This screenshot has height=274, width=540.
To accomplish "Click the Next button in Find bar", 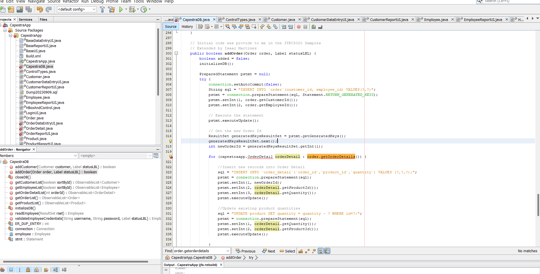I will [x=268, y=251].
